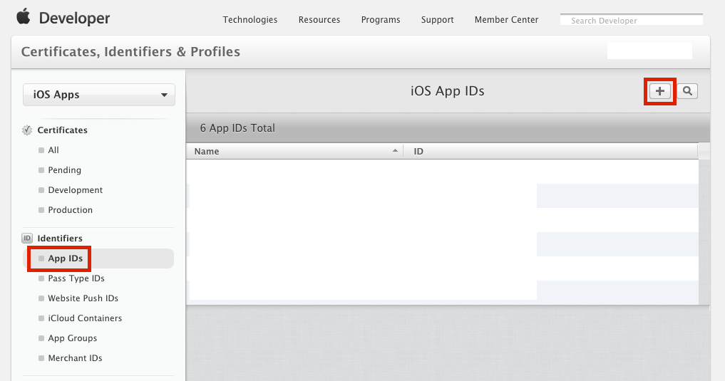Open the iOS Apps platform dropdown

tap(99, 95)
